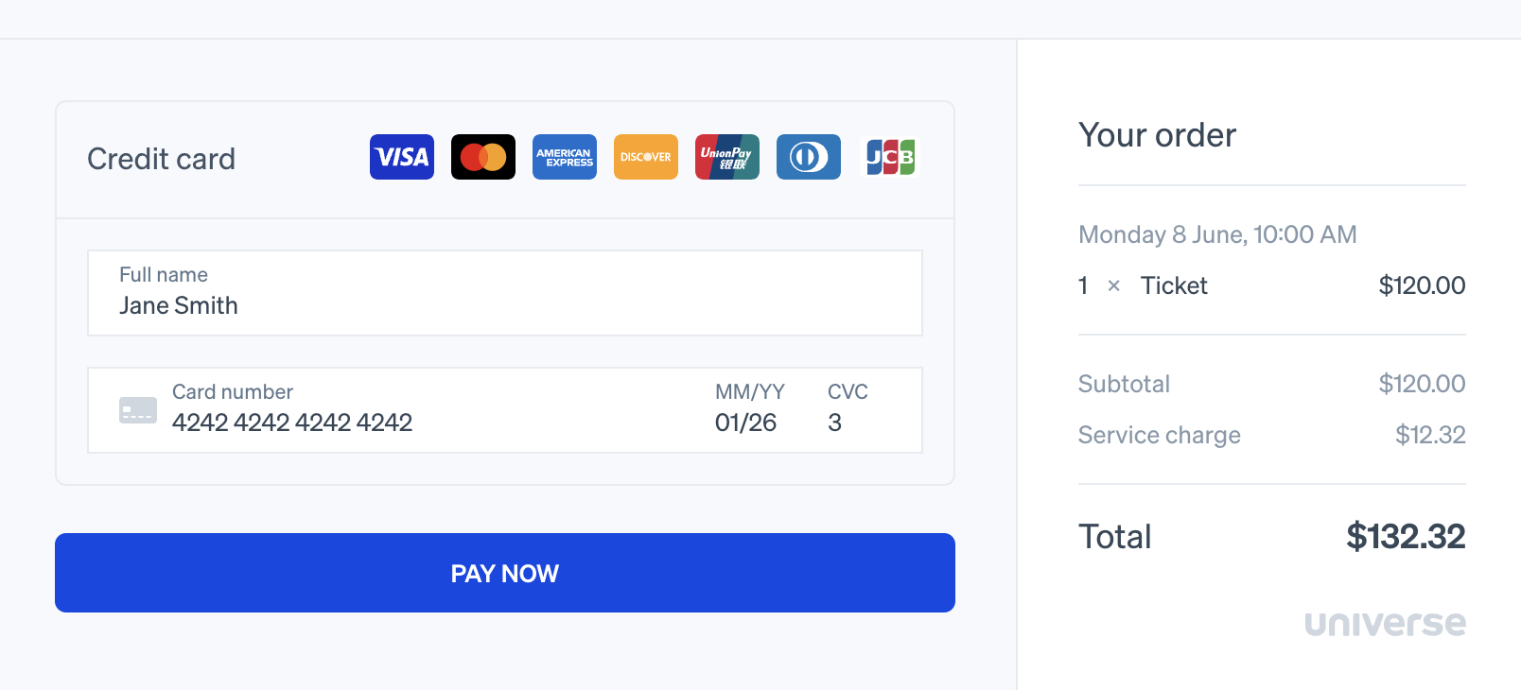Click the Your order heading
The width and height of the screenshot is (1521, 690).
click(1157, 135)
